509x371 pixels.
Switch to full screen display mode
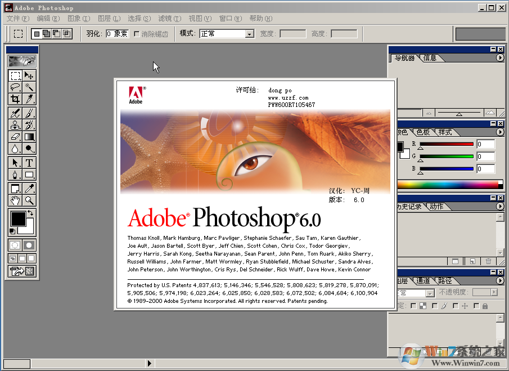coord(31,257)
